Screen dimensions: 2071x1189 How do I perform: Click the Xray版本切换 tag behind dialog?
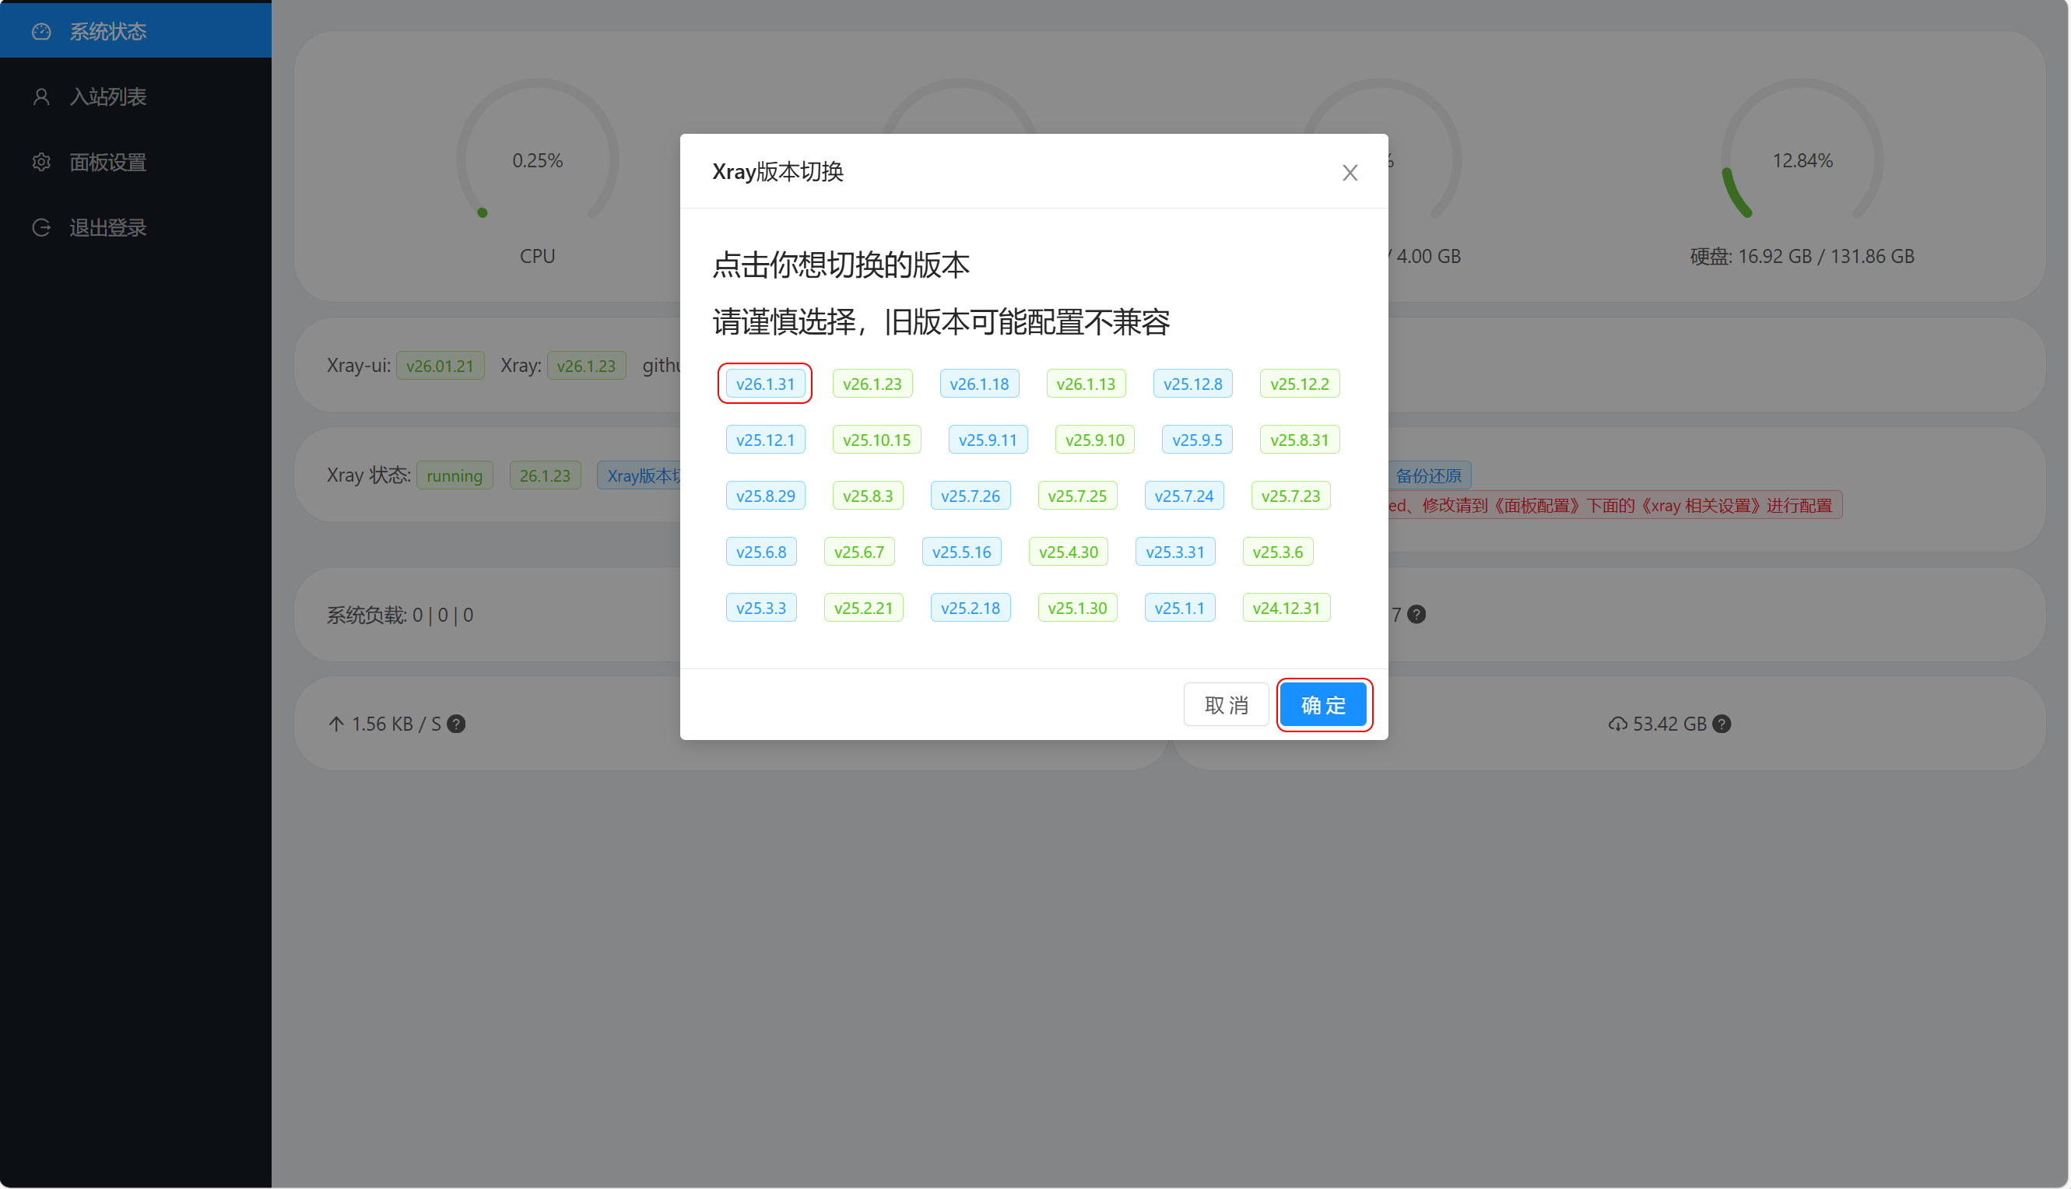click(637, 475)
